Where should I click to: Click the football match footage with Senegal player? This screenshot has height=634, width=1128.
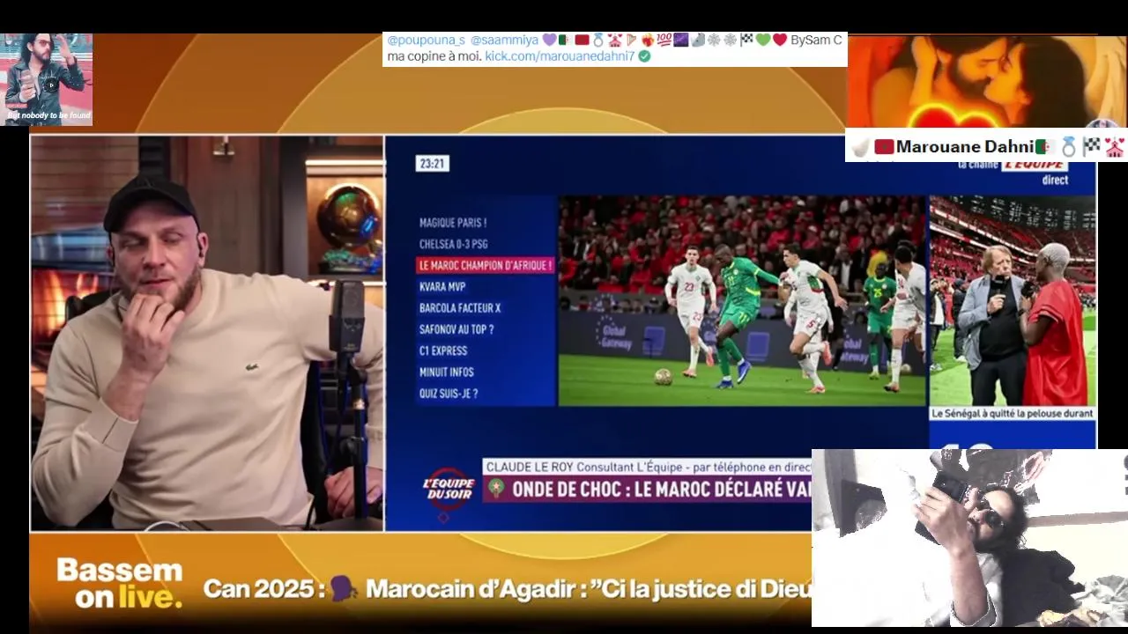pos(742,300)
